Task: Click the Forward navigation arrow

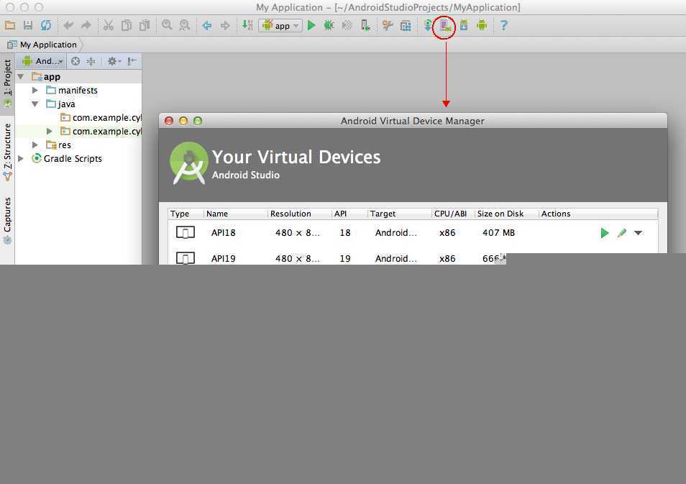Action: [225, 25]
